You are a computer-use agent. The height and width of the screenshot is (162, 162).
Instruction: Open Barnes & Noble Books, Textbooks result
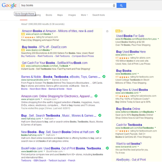pos(61,77)
